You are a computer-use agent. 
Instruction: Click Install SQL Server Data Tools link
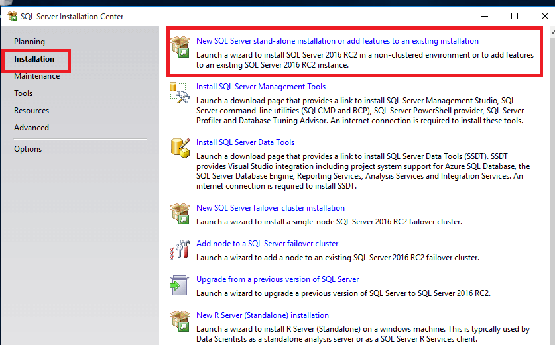(x=245, y=142)
